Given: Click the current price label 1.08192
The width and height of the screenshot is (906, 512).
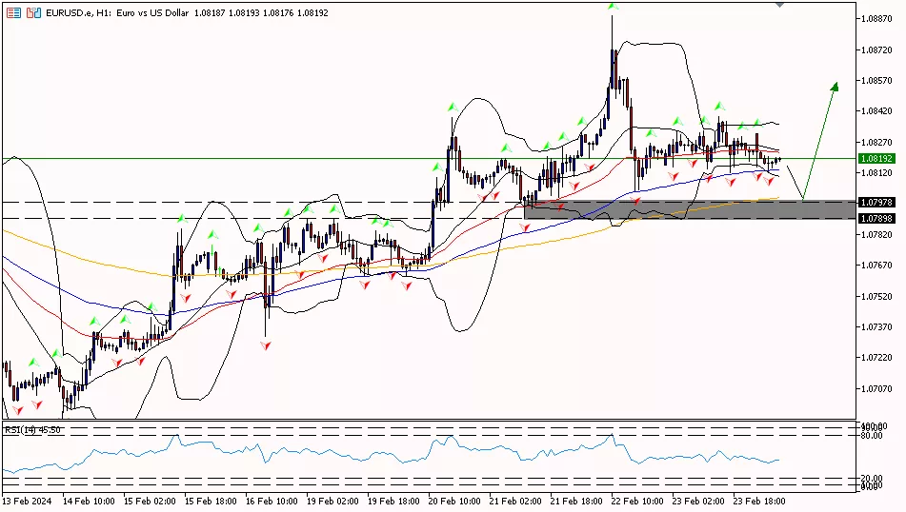Looking at the screenshot, I should point(876,159).
